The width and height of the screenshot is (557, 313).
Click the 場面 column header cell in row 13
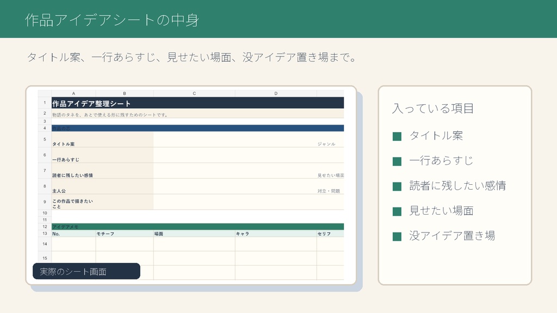pyautogui.click(x=194, y=234)
